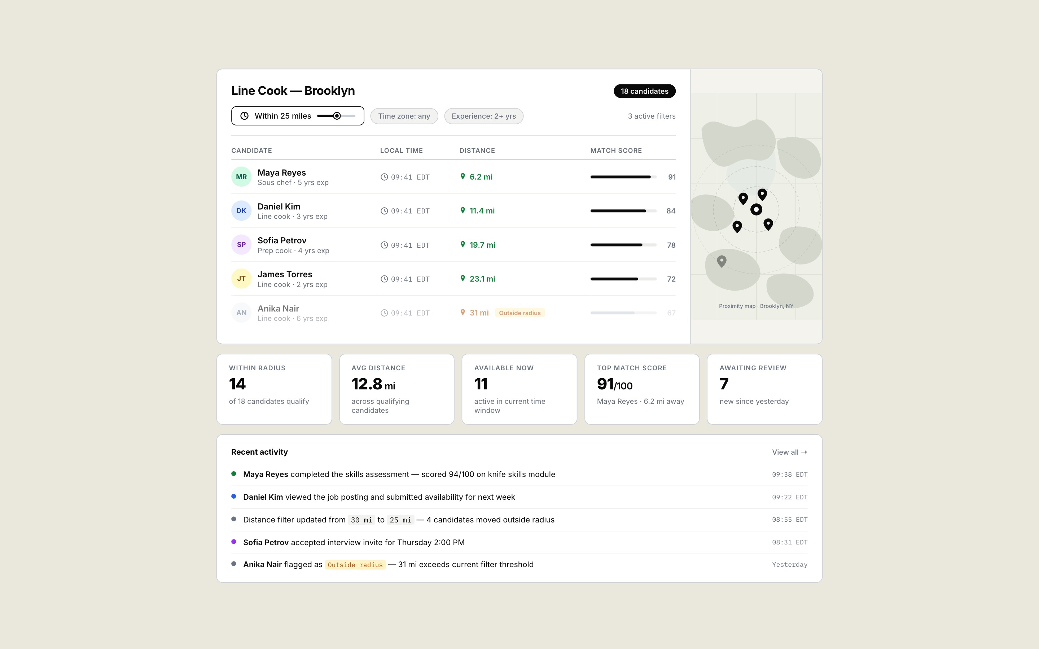The height and width of the screenshot is (649, 1039).
Task: Click the location pin beside 11.4 mi
Action: click(463, 210)
